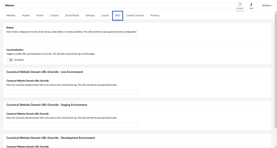Click the Staging Environment section heading
The width and height of the screenshot is (277, 148).
pyautogui.click(x=47, y=105)
